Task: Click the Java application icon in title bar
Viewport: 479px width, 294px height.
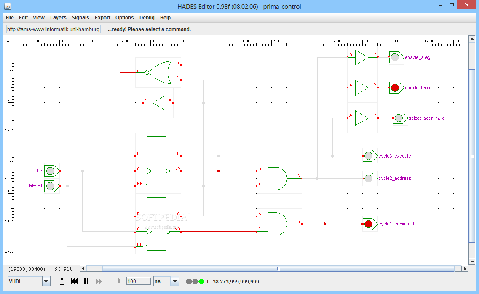Action: (8, 6)
